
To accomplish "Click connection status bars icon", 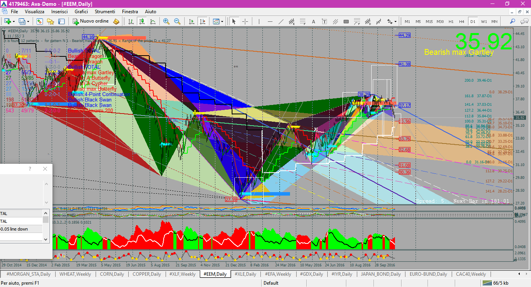I will click(487, 283).
